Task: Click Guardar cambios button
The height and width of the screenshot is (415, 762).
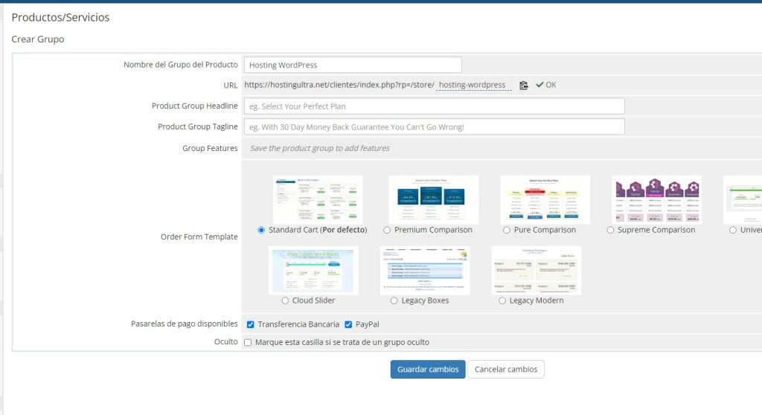Action: click(x=428, y=370)
